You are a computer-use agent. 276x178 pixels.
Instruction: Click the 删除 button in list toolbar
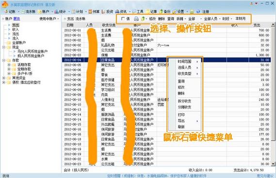pos(162,18)
